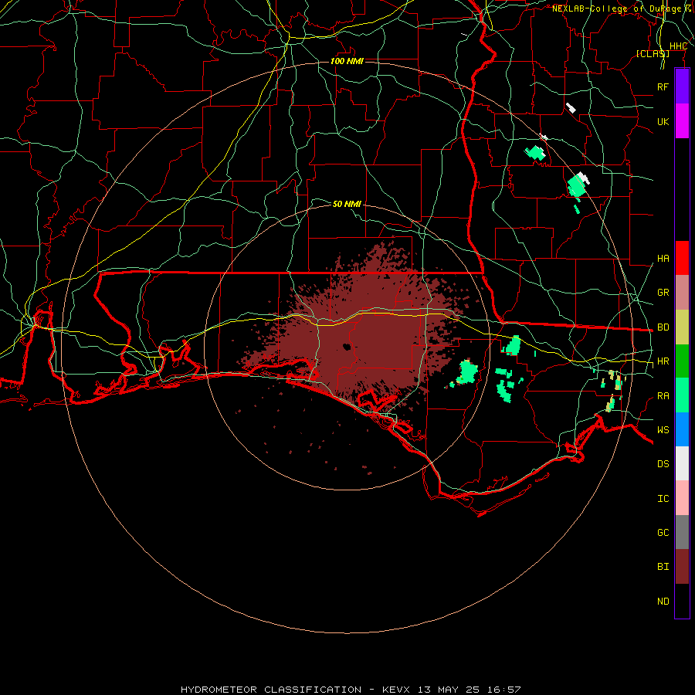This screenshot has width=695, height=695.
Task: Click the black radar-site dot in the biological echo
Action: coord(347,347)
